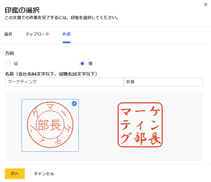The width and height of the screenshot is (211, 182).
Task: Click the 横 label text
Action: 90,64
